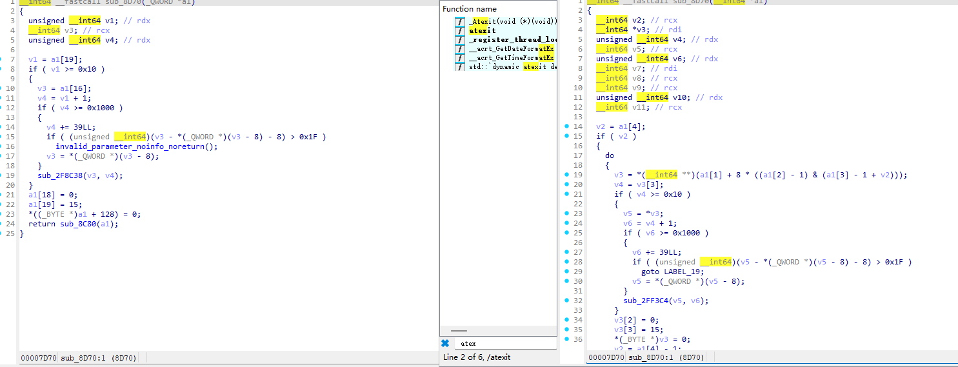Click 'v3[2] = 0;' in right pane
Screen dimensions: 958x367
click(x=637, y=320)
